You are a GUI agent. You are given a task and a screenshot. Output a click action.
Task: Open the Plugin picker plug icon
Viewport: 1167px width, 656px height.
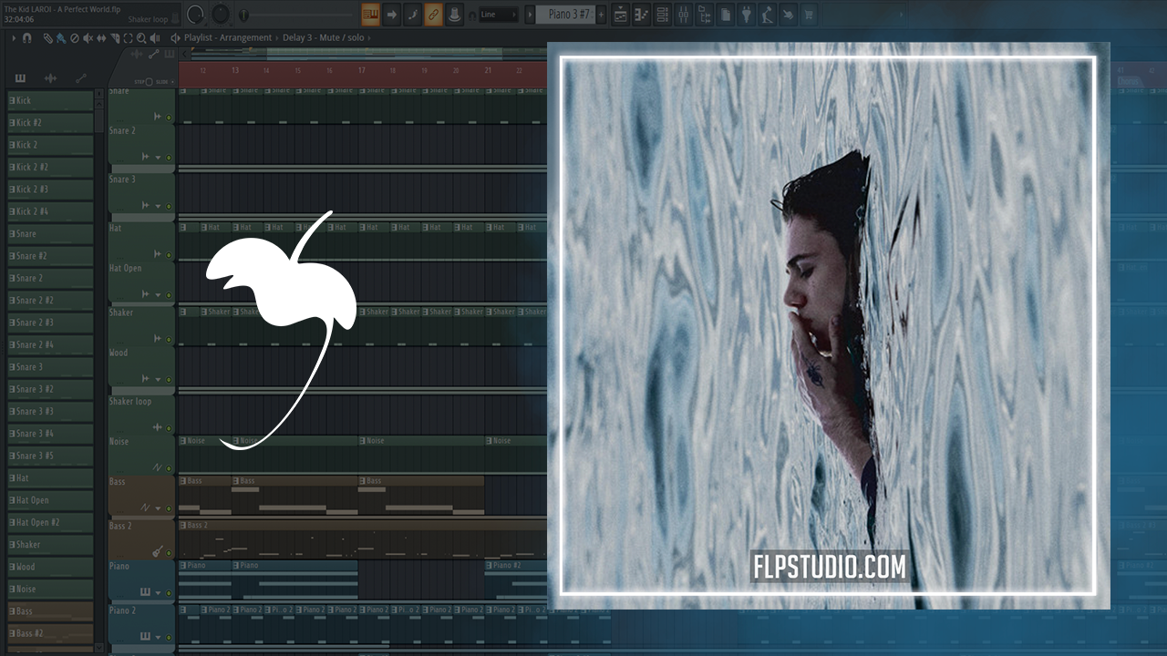pyautogui.click(x=746, y=15)
